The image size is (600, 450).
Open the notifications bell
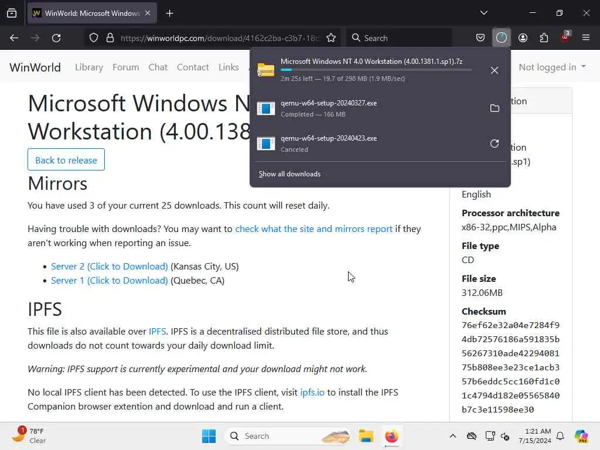560,436
